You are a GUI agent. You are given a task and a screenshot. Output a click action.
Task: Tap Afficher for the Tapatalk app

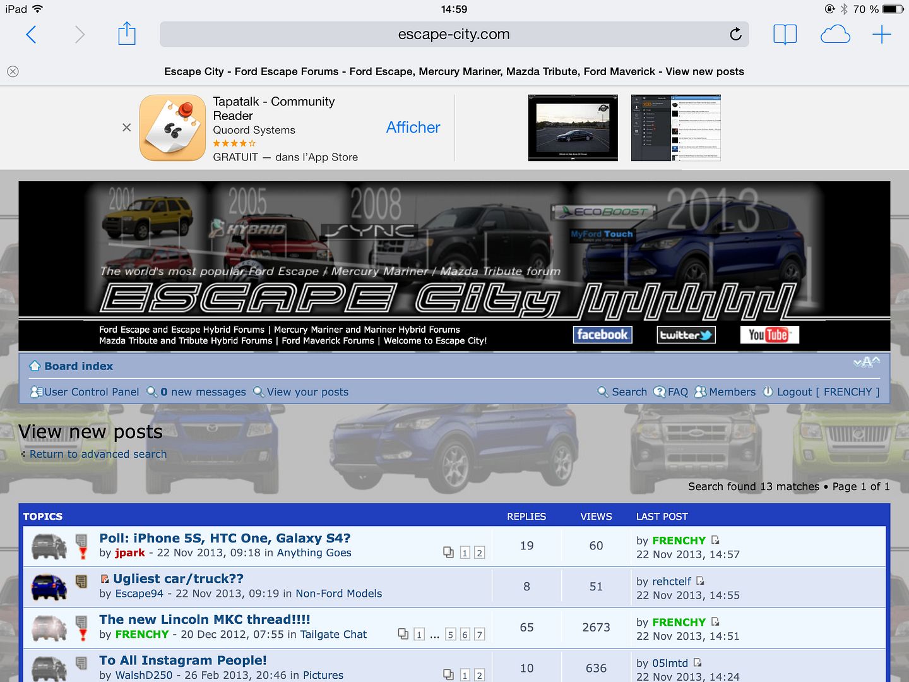413,128
